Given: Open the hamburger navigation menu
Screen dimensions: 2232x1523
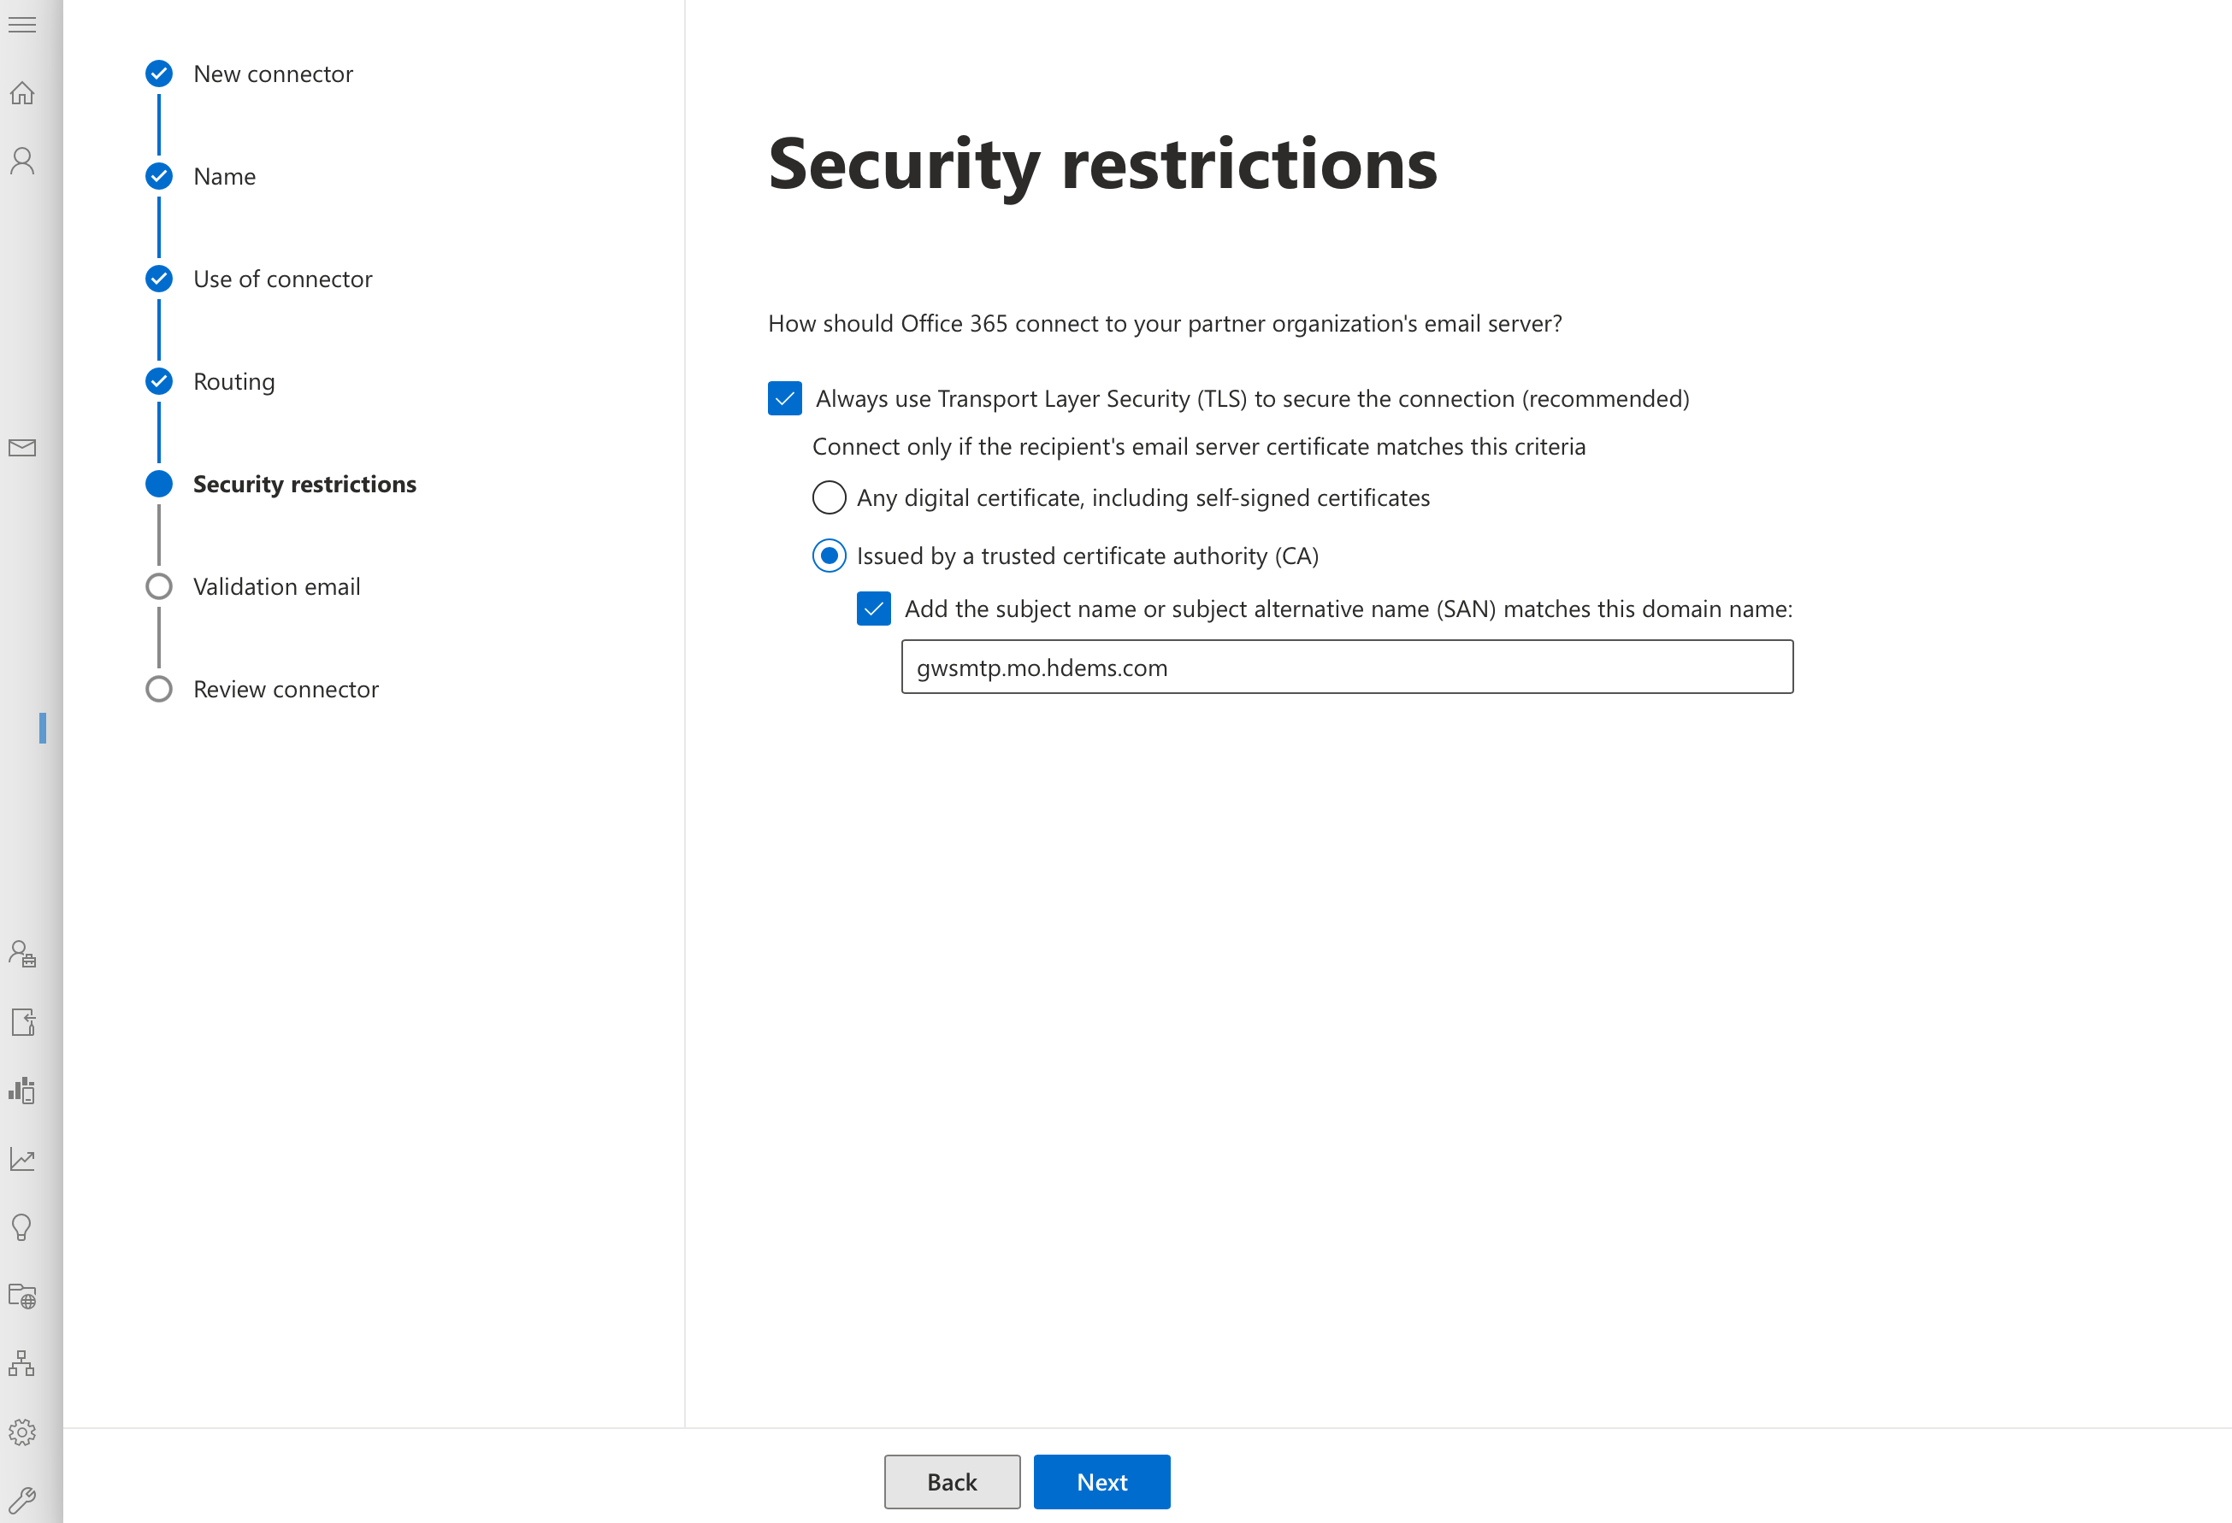Looking at the screenshot, I should [22, 25].
